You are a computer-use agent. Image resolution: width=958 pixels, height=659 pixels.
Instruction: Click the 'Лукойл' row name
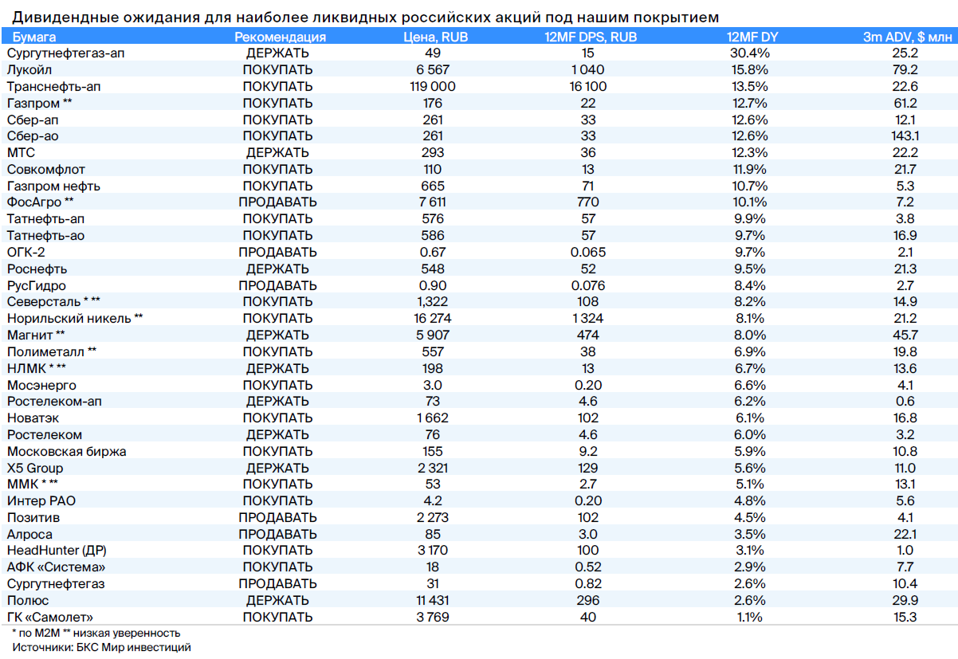coord(29,70)
